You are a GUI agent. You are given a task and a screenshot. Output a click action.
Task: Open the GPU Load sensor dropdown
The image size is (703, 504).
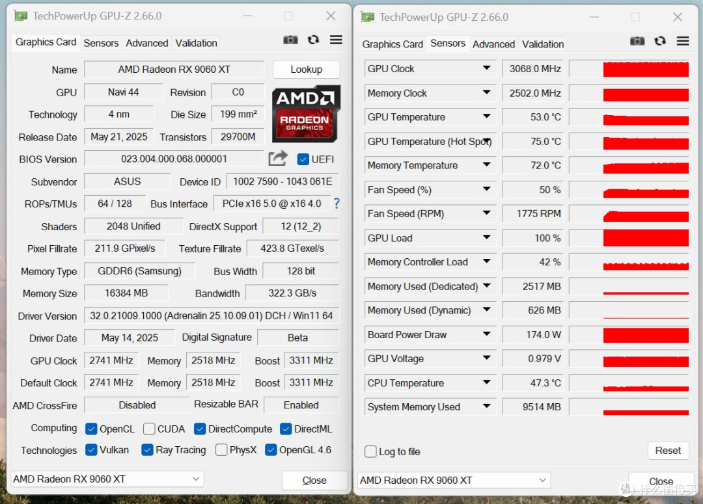click(486, 237)
